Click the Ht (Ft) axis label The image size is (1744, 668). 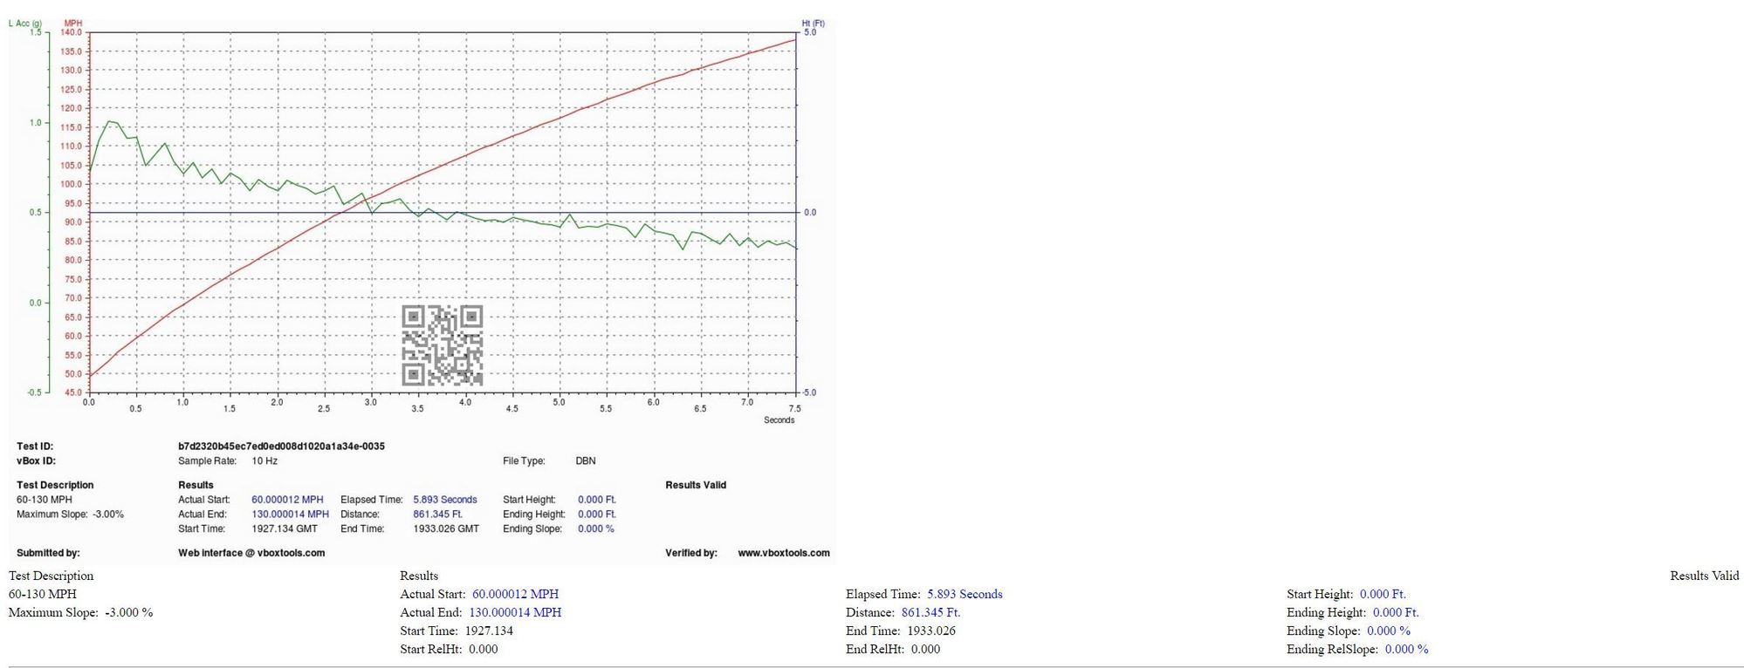pyautogui.click(x=813, y=24)
